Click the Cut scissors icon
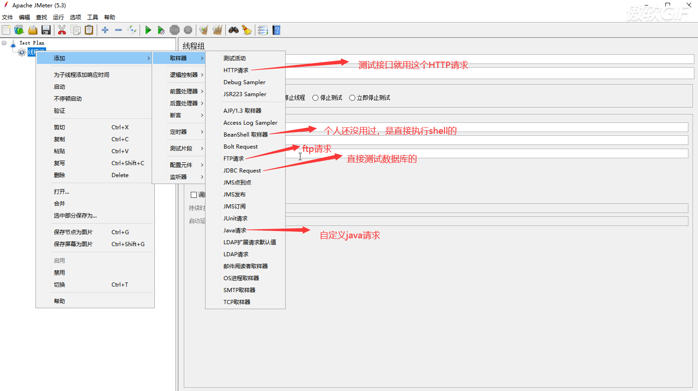The image size is (698, 391). coord(62,30)
